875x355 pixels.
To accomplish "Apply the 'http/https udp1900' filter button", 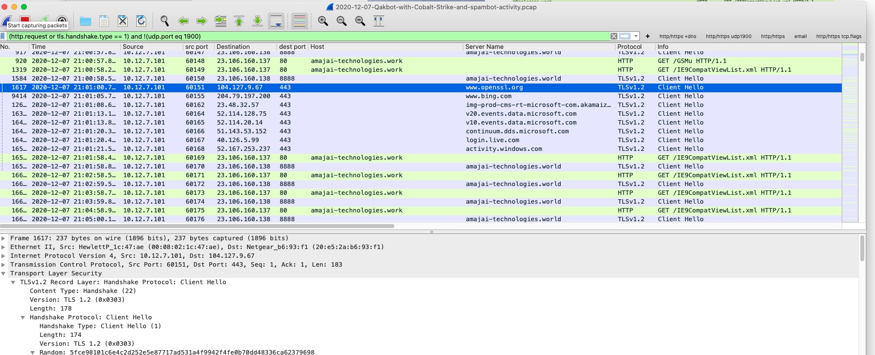I will [728, 36].
